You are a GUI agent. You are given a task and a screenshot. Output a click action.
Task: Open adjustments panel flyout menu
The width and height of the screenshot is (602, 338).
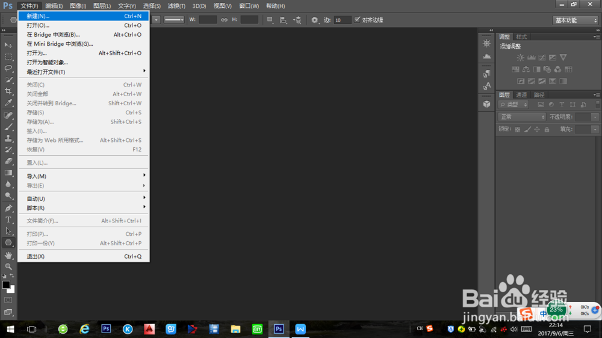click(x=597, y=37)
